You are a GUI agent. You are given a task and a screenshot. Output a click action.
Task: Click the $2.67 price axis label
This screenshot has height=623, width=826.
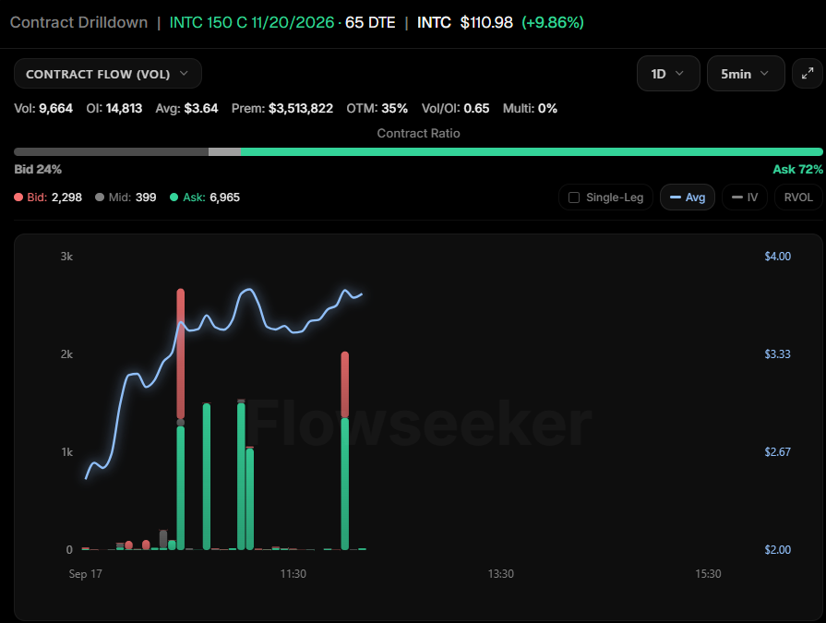pos(777,452)
